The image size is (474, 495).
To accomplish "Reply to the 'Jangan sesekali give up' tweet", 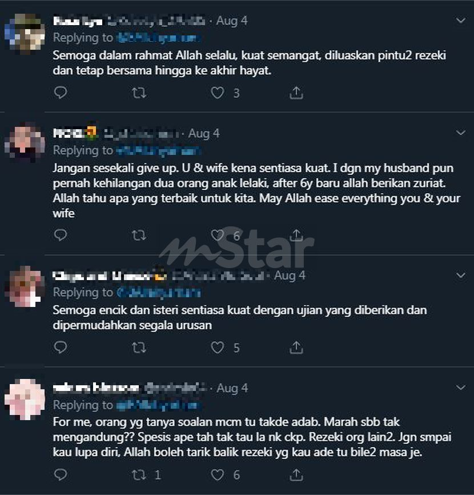I will pos(60,235).
